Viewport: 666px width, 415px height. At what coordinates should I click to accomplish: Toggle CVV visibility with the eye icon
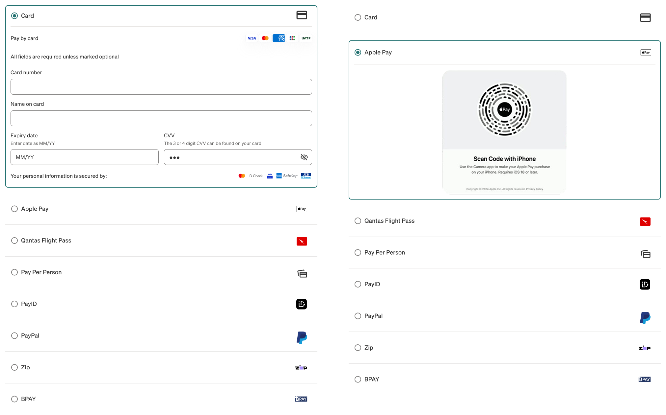coord(304,157)
